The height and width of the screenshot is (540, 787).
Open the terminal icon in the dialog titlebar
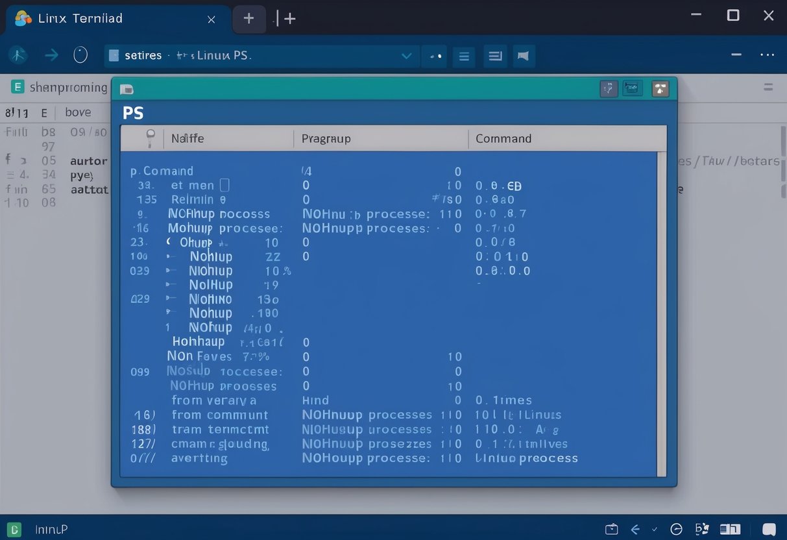pos(632,87)
